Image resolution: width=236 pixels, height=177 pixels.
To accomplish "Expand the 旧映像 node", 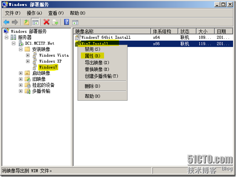I will [21, 79].
